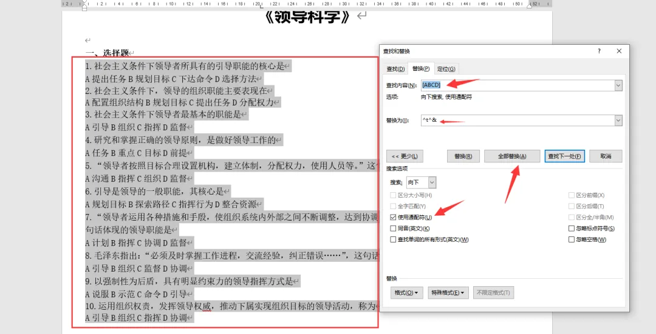The width and height of the screenshot is (656, 334).
Task: Click line 4. 研究和掌握正确的领导原则
Action: tap(181, 140)
